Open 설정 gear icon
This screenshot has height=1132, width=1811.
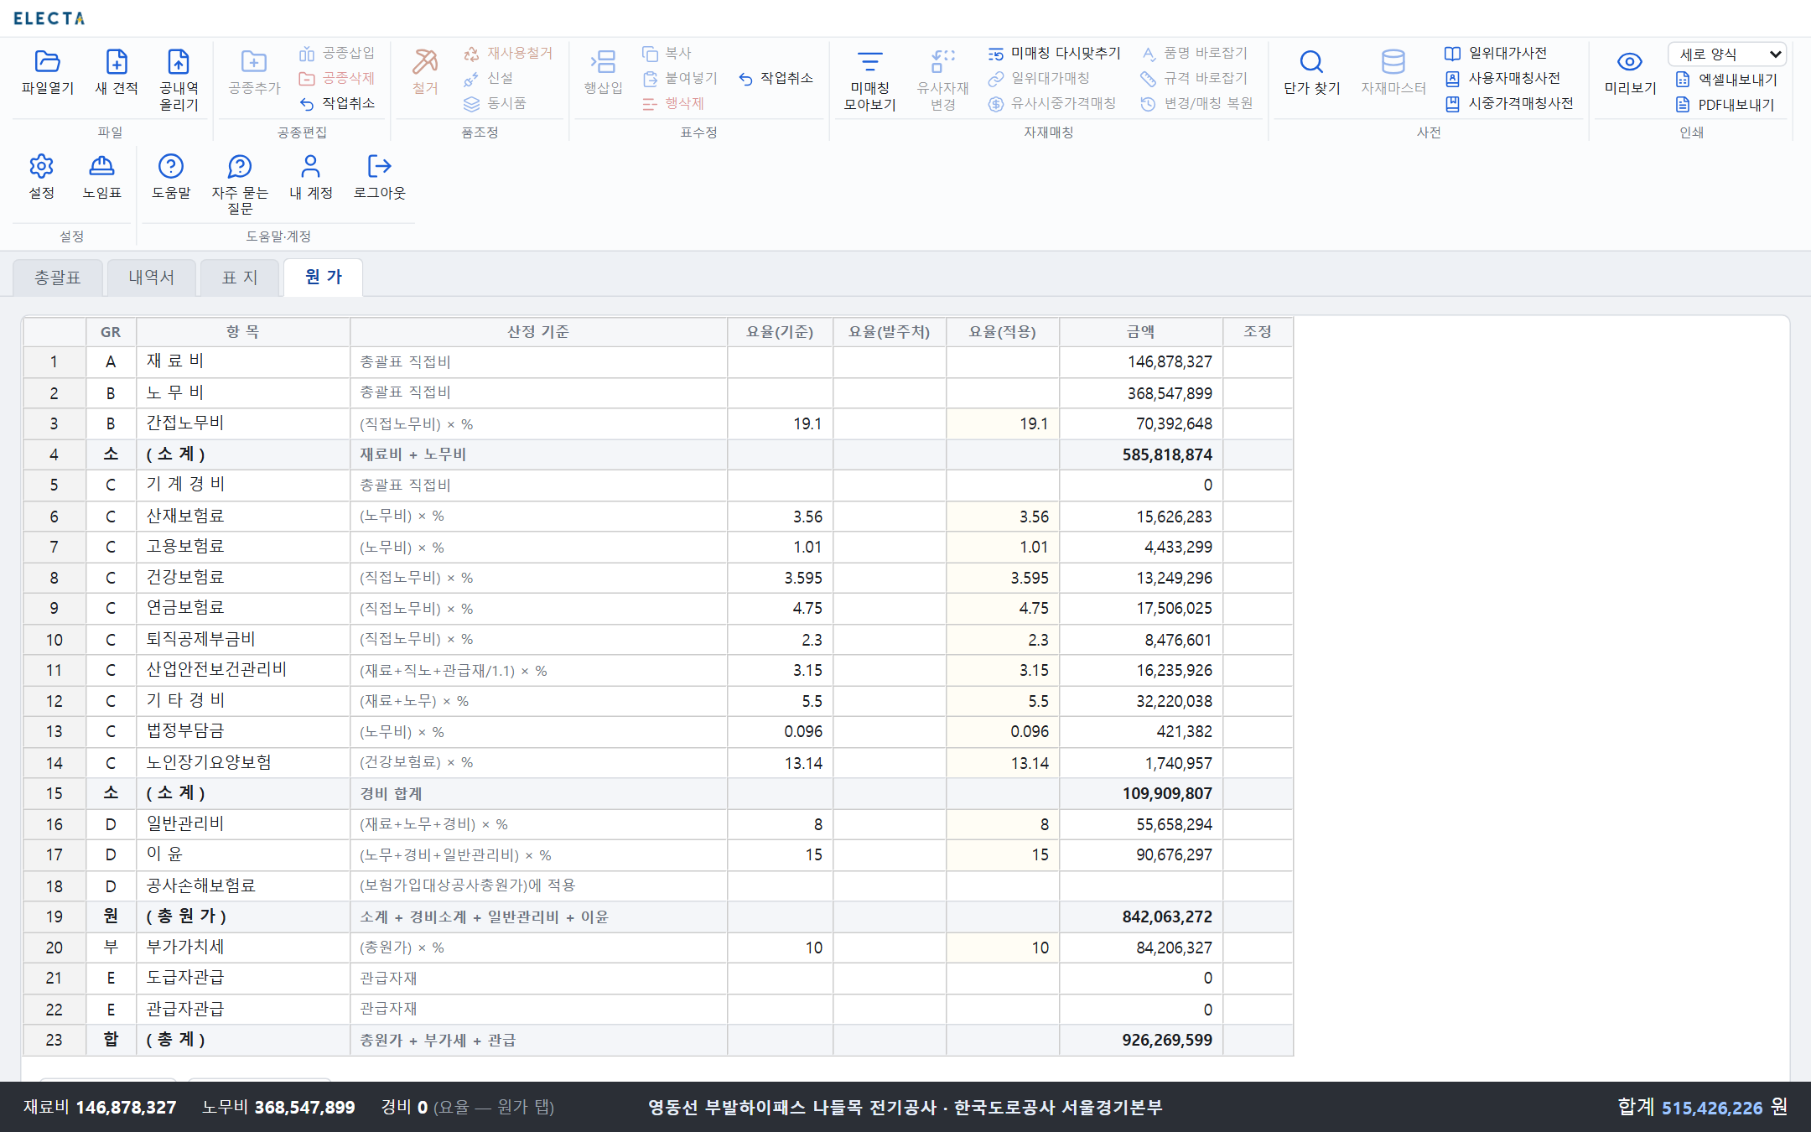[x=41, y=176]
